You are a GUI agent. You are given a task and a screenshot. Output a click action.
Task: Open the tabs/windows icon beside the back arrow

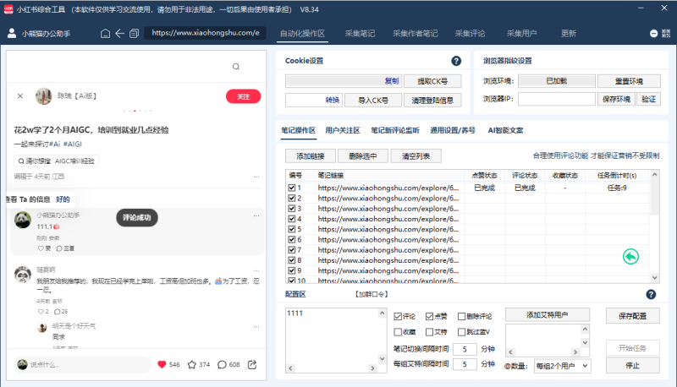134,33
